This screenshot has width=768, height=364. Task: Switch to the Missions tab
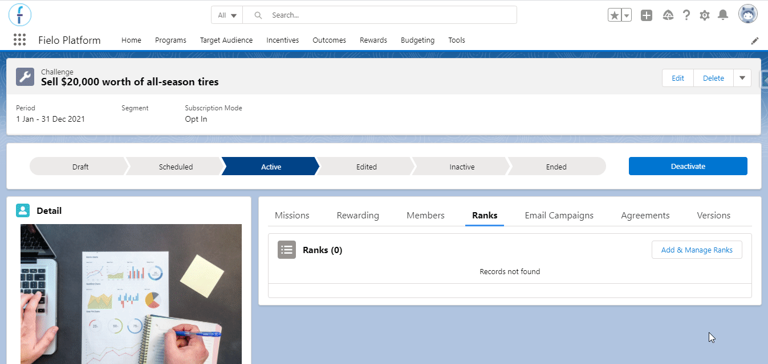(292, 216)
